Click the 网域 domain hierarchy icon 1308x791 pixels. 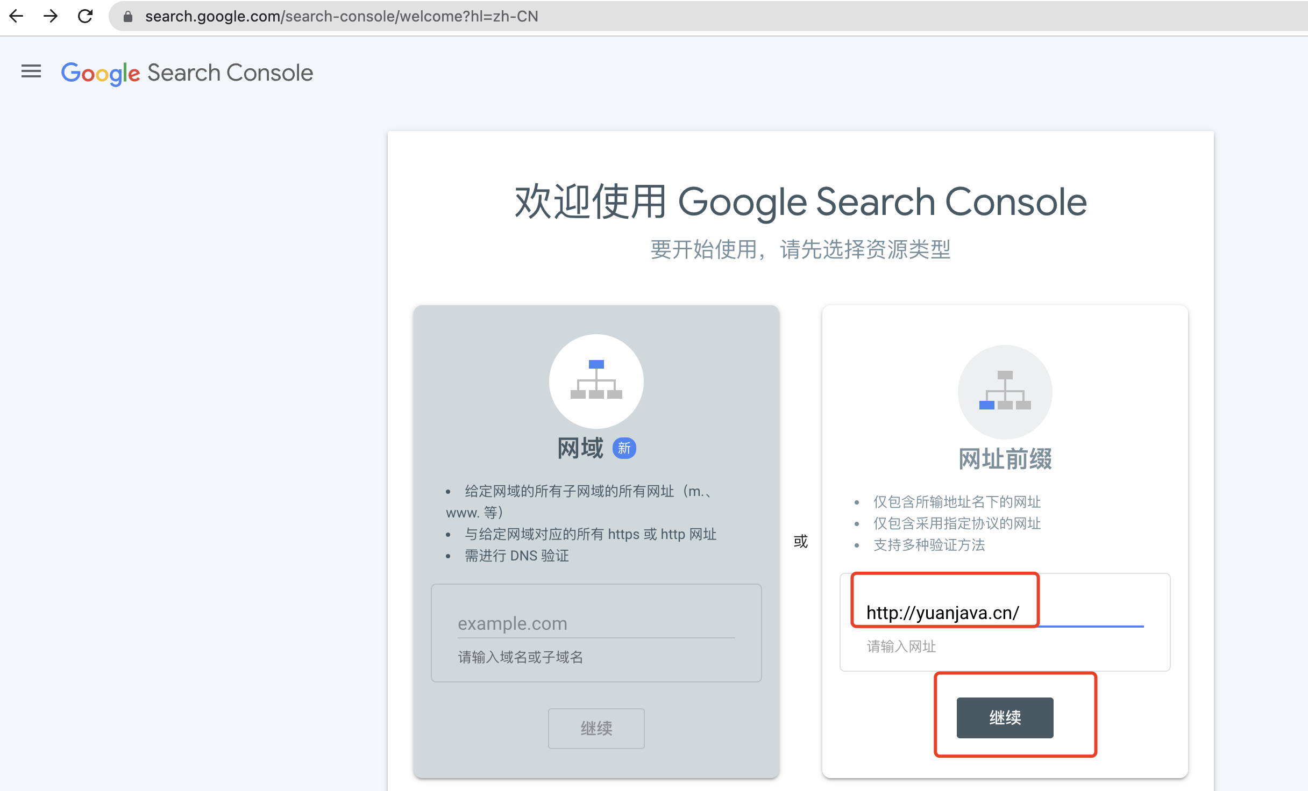[596, 380]
